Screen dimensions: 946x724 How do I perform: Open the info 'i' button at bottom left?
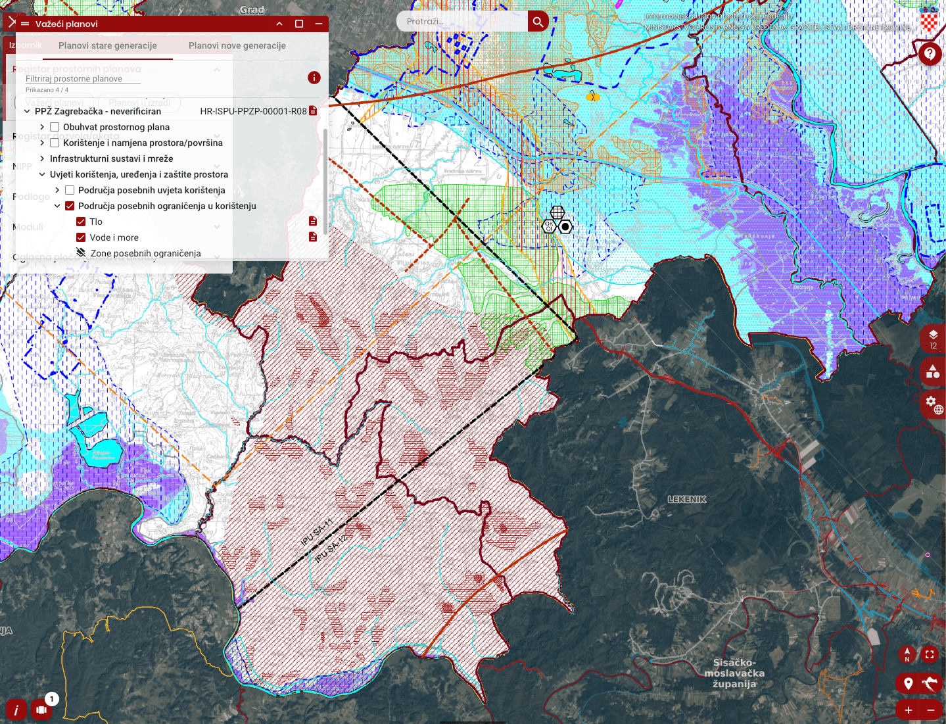tap(16, 710)
